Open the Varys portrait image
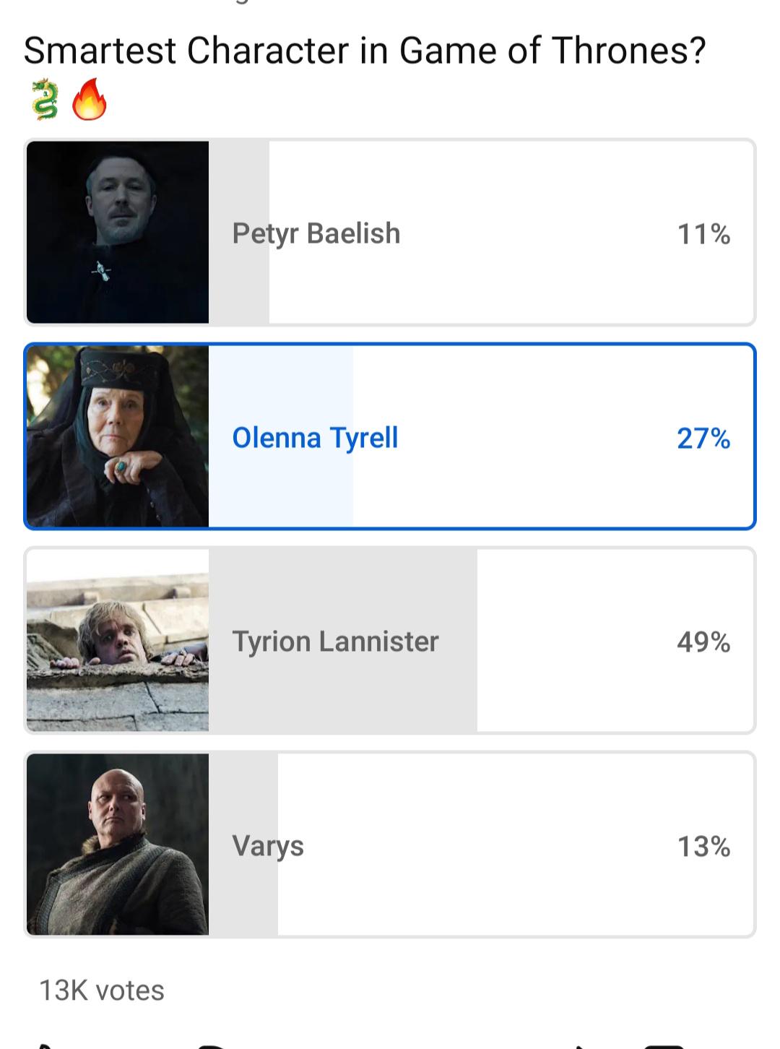The height and width of the screenshot is (1049, 780). 118,845
